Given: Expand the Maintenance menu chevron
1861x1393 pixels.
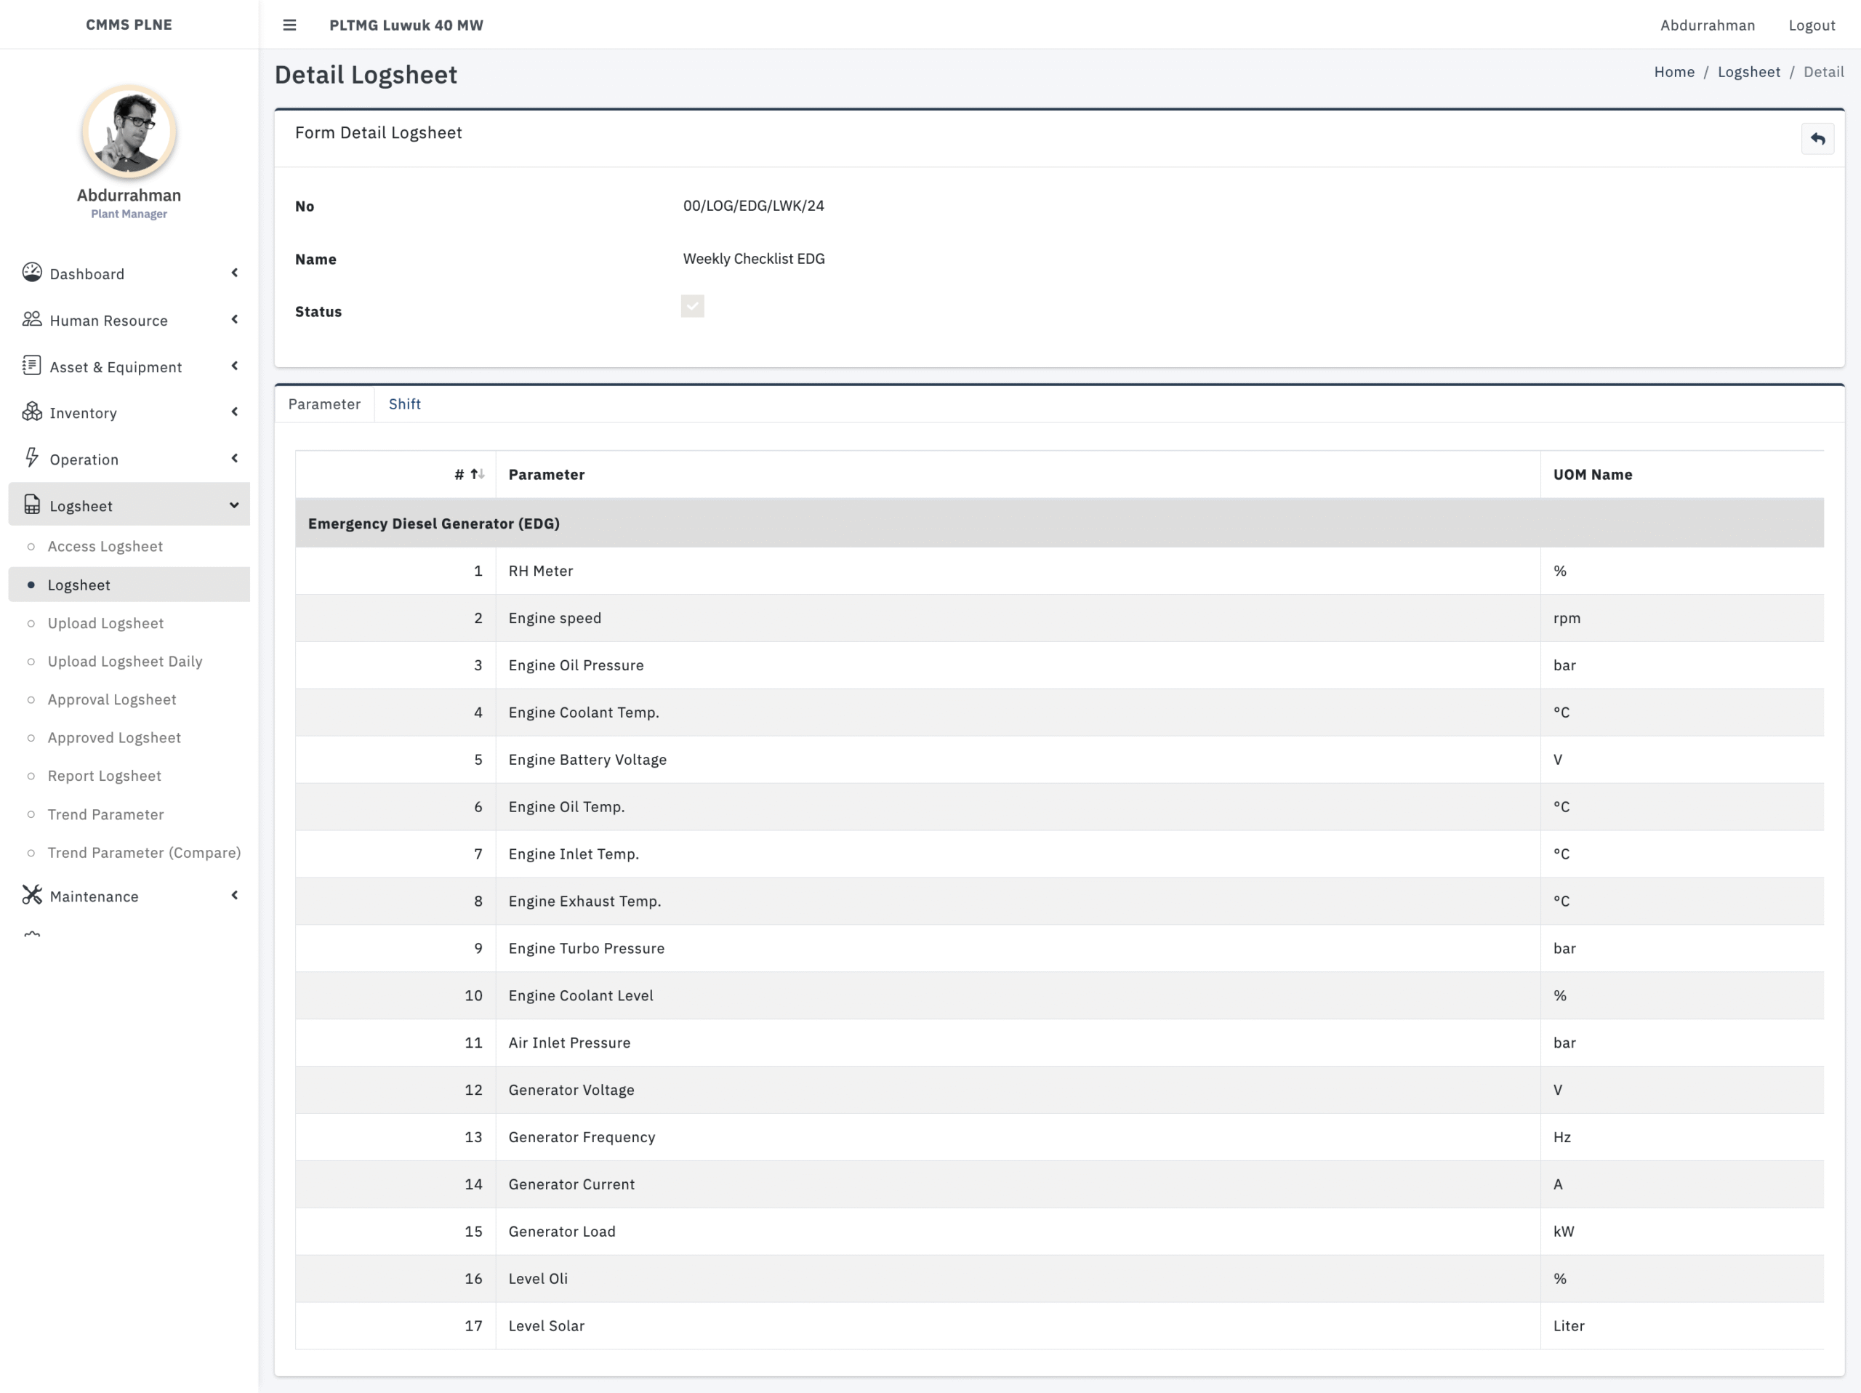Looking at the screenshot, I should (x=235, y=895).
